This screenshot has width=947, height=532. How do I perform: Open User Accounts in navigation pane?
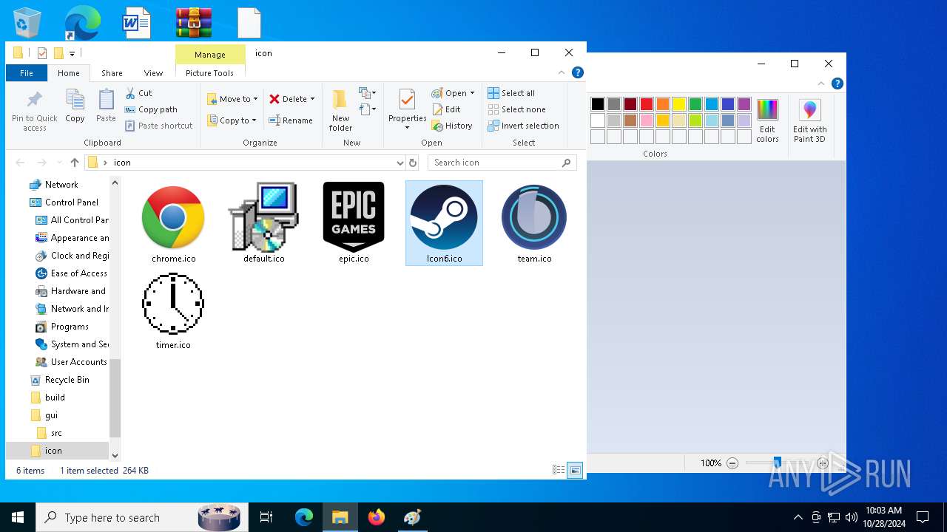pyautogui.click(x=78, y=362)
